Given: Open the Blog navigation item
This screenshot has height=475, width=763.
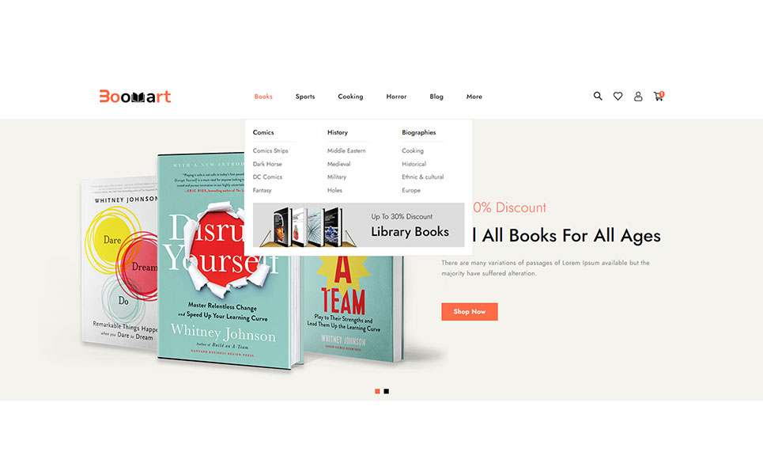Looking at the screenshot, I should click(436, 97).
